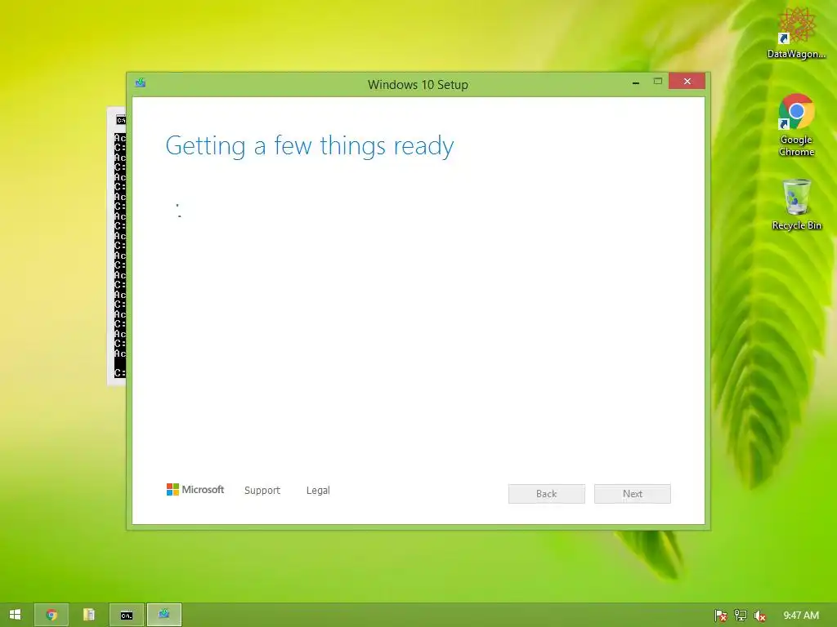This screenshot has width=837, height=627.
Task: Select the Recycle Bin desktop icon
Action: (x=796, y=205)
